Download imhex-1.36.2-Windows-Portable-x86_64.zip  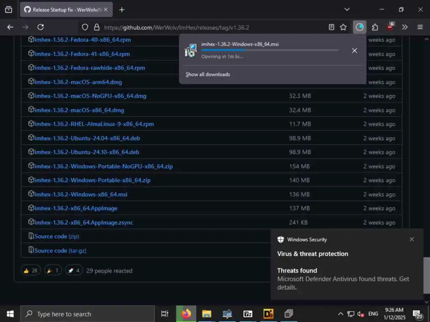(x=92, y=180)
